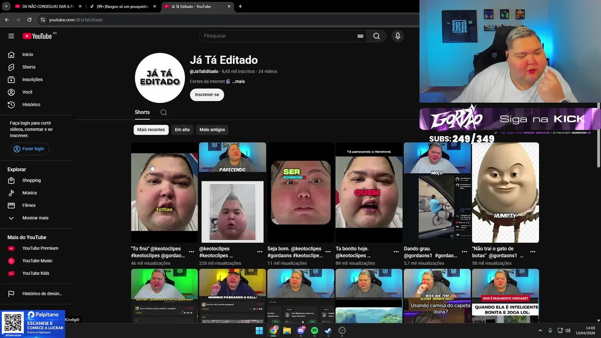
Task: Open Spotify from the taskbar
Action: 315,330
